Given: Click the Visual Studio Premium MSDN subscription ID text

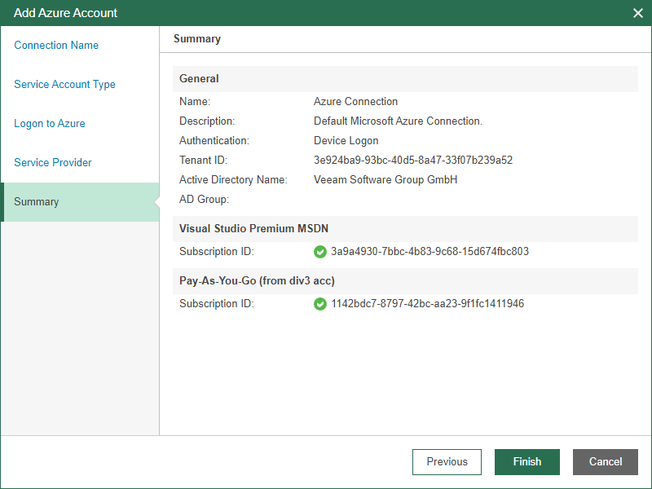Looking at the screenshot, I should tap(430, 252).
